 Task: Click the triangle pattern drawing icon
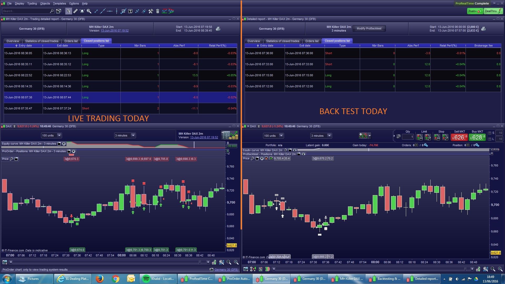[x=171, y=11]
